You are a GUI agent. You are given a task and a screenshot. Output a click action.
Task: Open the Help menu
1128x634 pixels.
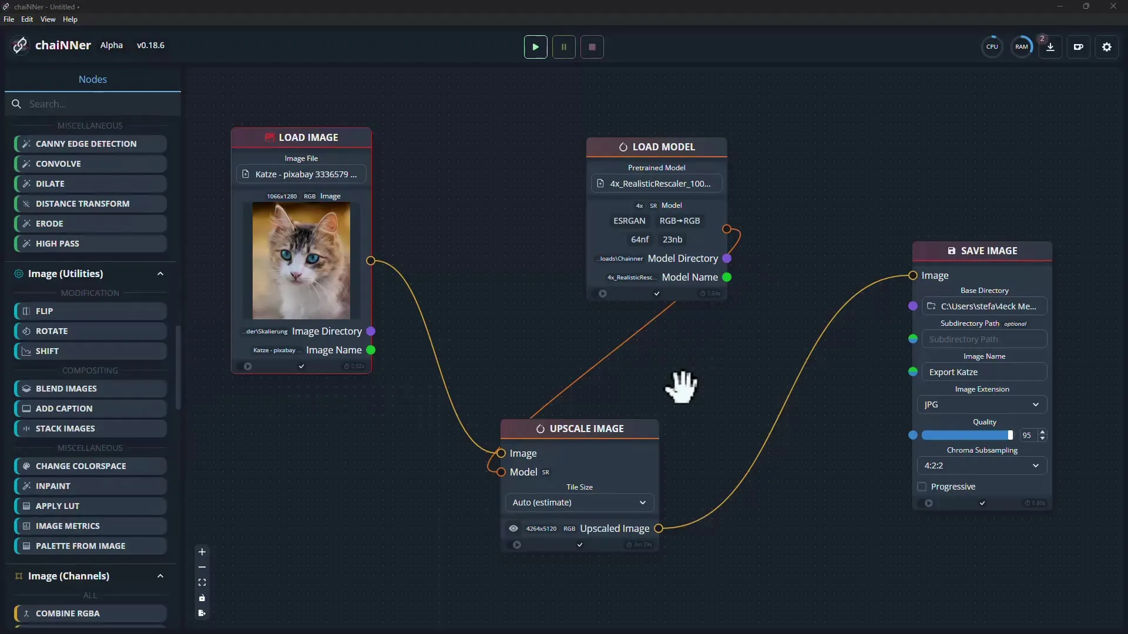point(69,19)
